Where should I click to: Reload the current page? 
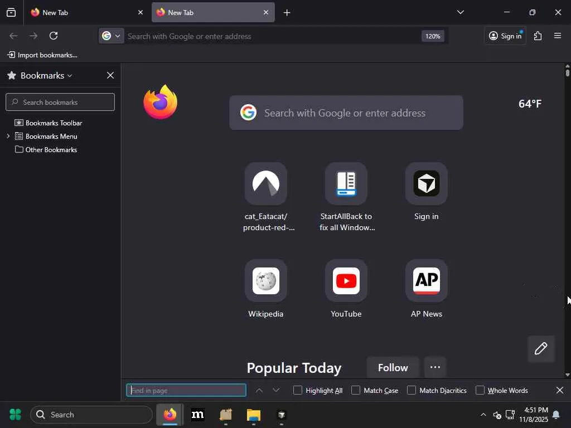pyautogui.click(x=54, y=36)
